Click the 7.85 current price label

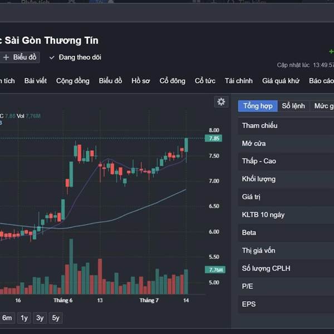point(213,139)
